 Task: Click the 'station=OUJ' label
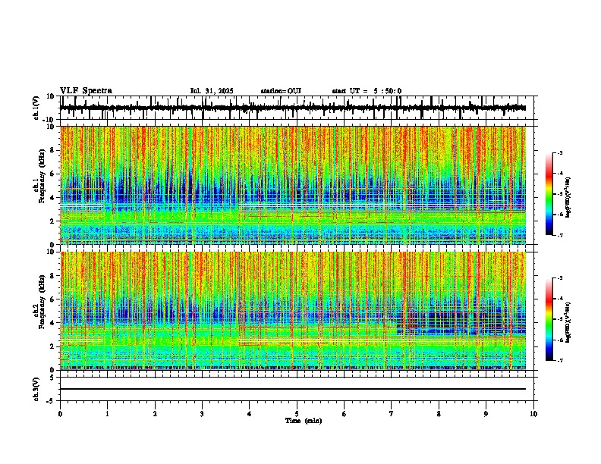281,91
